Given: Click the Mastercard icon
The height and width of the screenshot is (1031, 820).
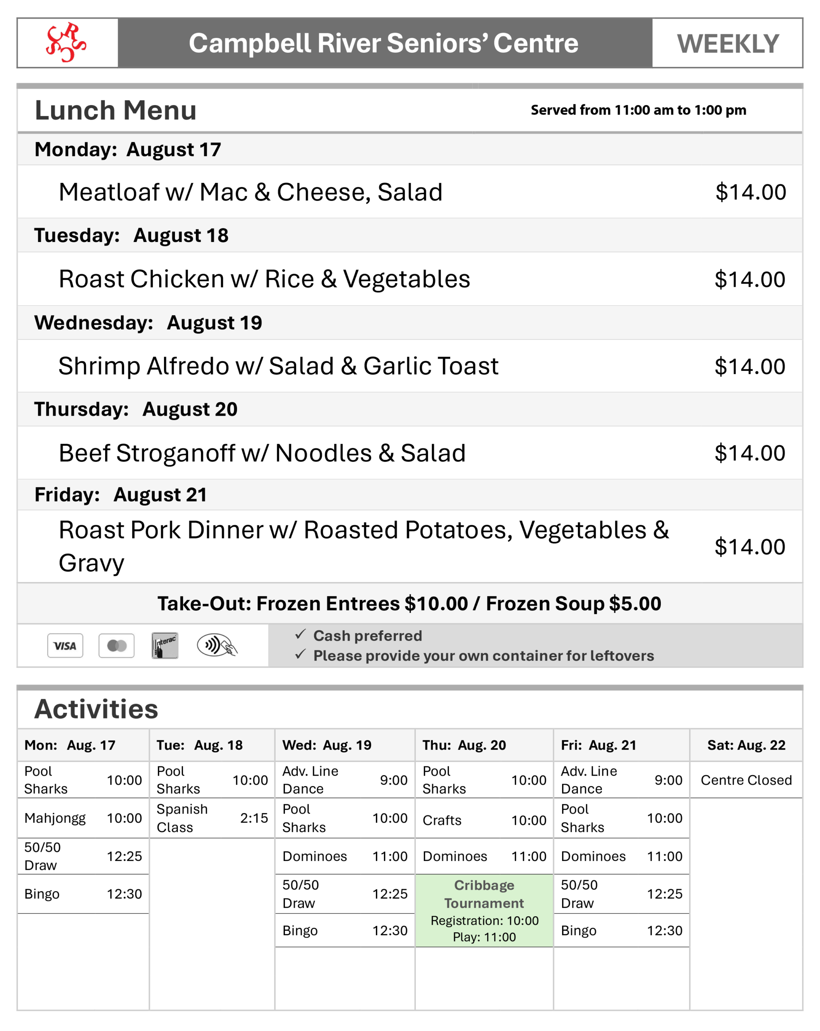Looking at the screenshot, I should pos(116,646).
